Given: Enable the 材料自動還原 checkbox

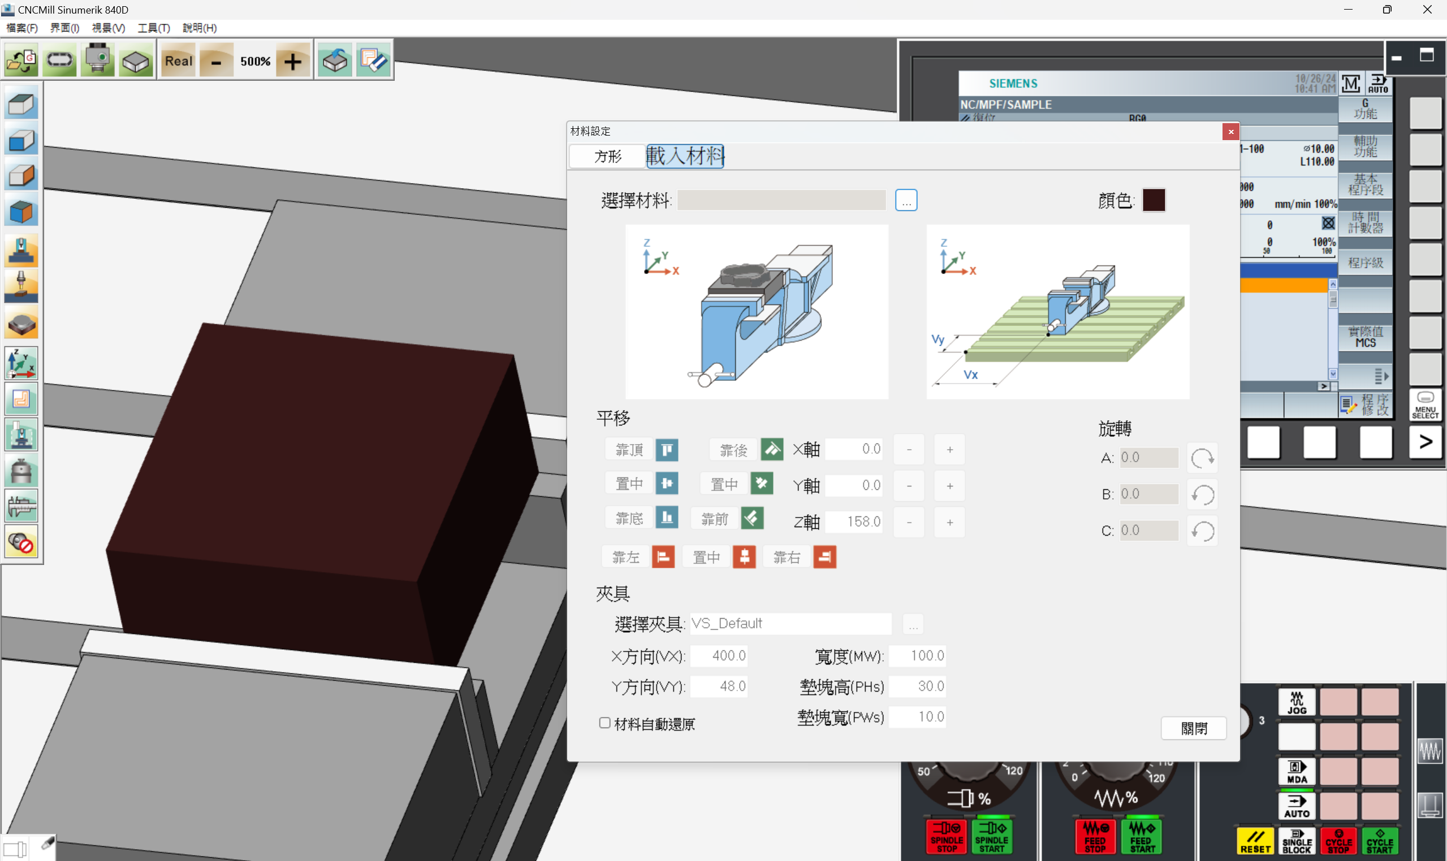Looking at the screenshot, I should tap(604, 723).
